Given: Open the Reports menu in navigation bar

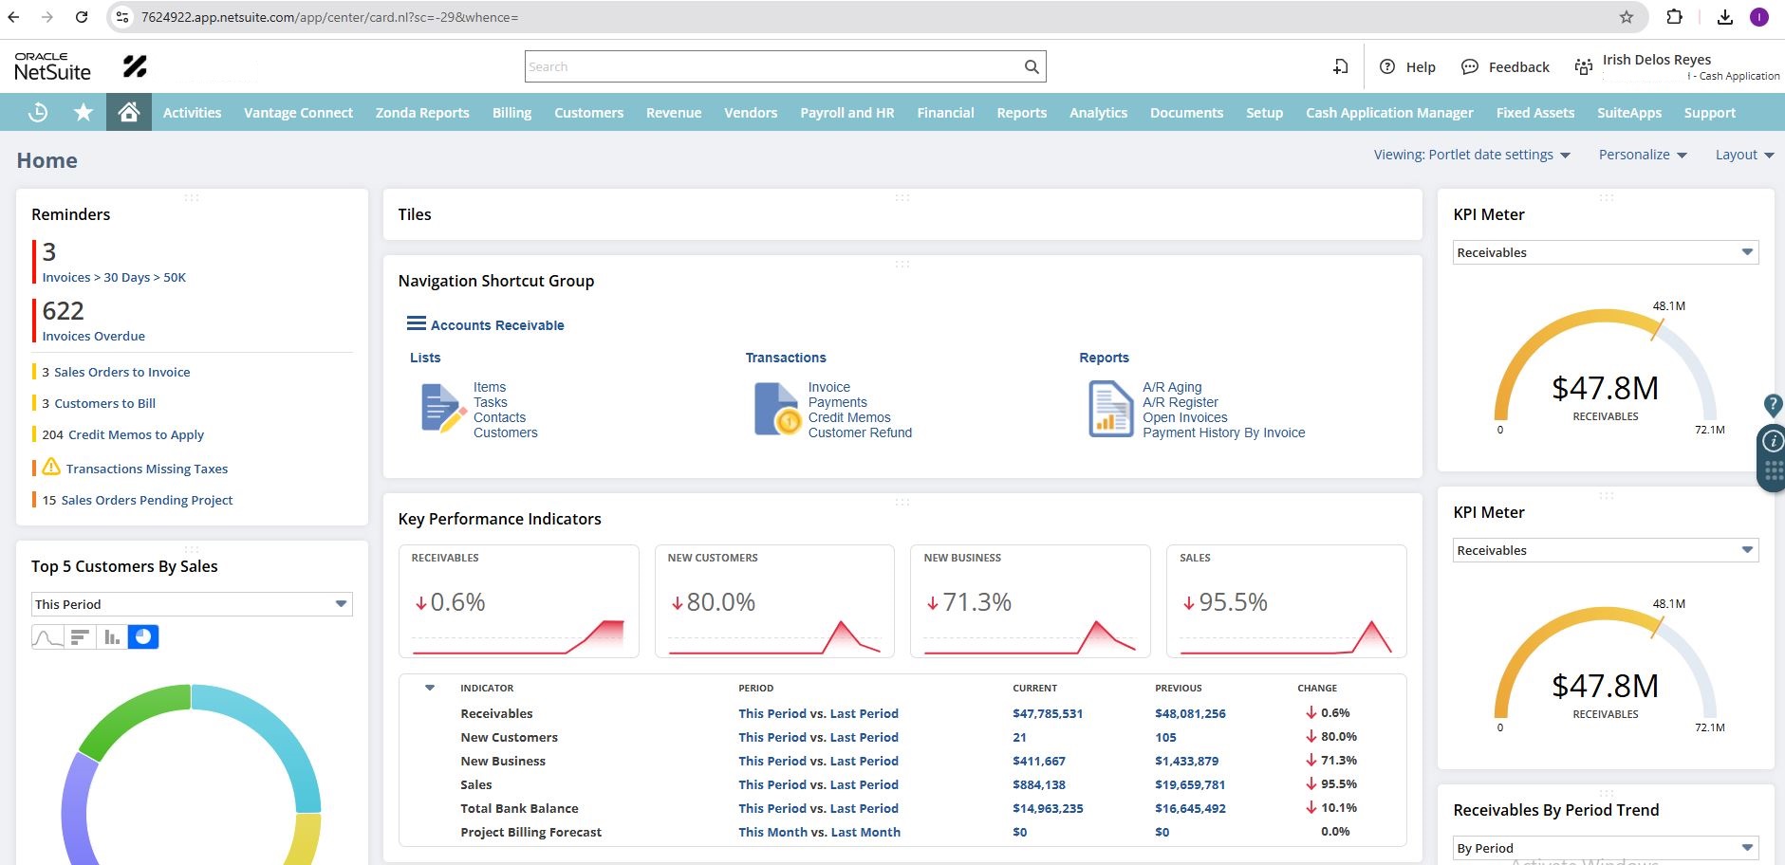Looking at the screenshot, I should pyautogui.click(x=1021, y=112).
